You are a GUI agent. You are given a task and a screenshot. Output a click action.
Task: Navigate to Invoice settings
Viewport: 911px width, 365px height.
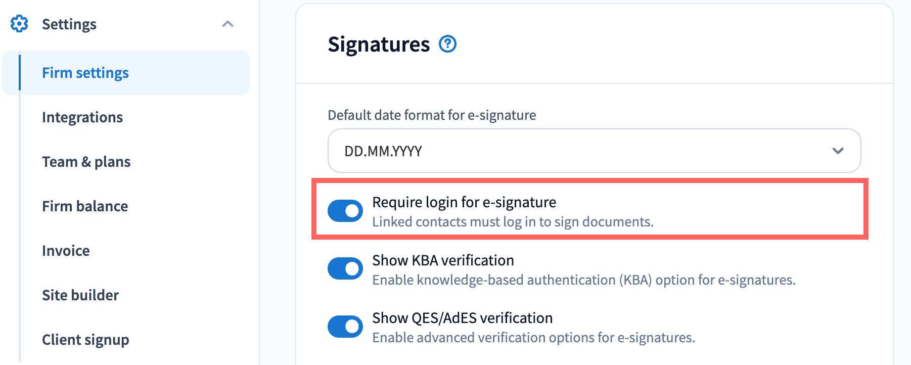(66, 251)
